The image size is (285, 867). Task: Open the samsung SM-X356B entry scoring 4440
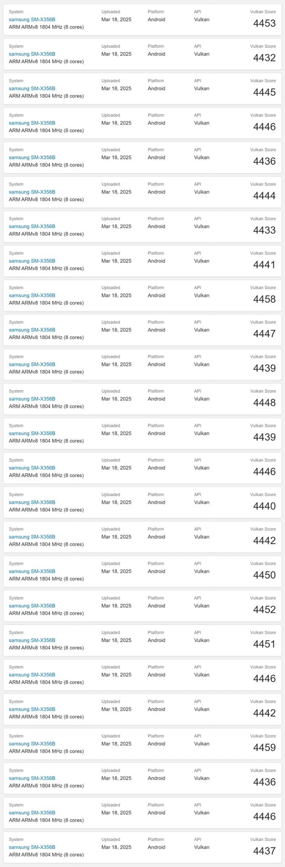point(32,502)
